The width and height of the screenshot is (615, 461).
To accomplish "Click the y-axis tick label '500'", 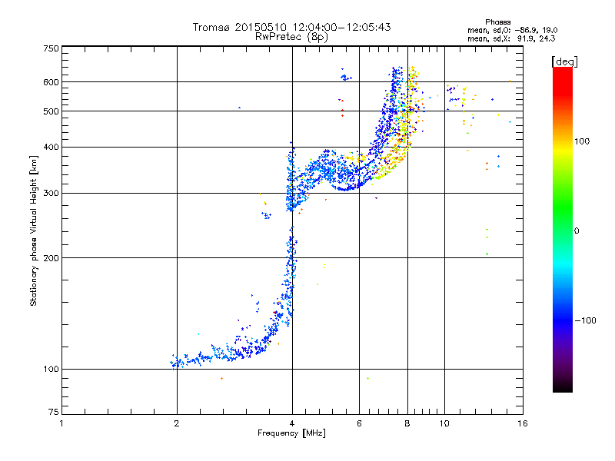I will point(52,111).
